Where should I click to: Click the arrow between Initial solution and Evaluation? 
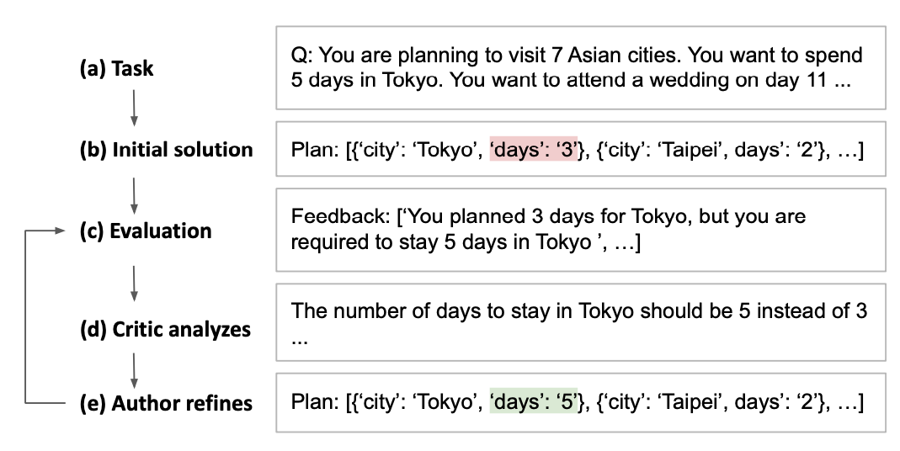pos(134,194)
